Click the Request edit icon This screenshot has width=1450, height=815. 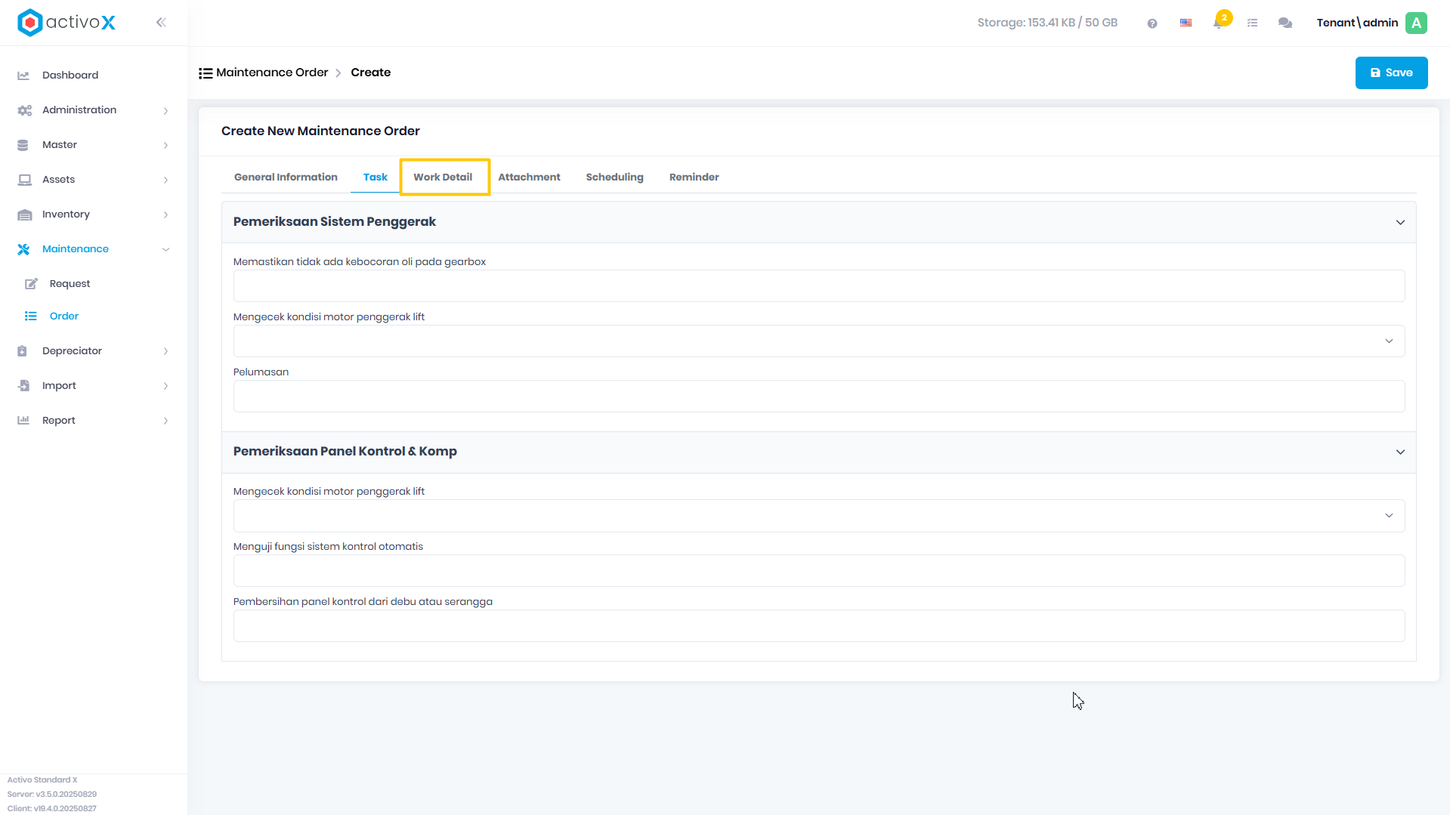(x=31, y=284)
